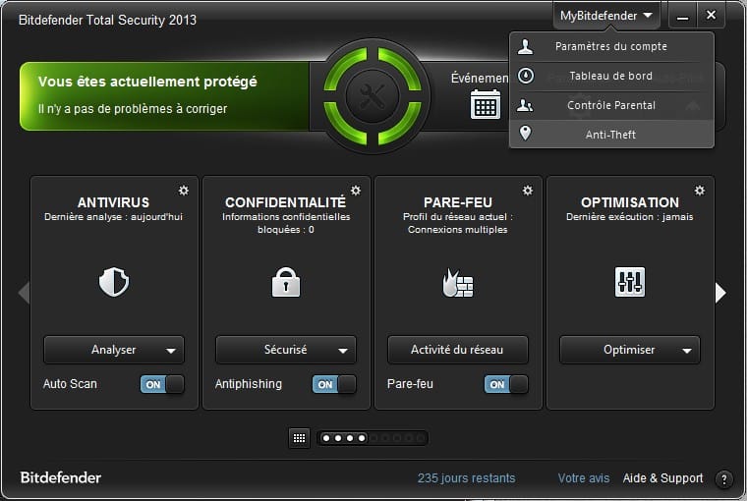Click the CONFIDENTIALITÉ module title

[285, 202]
